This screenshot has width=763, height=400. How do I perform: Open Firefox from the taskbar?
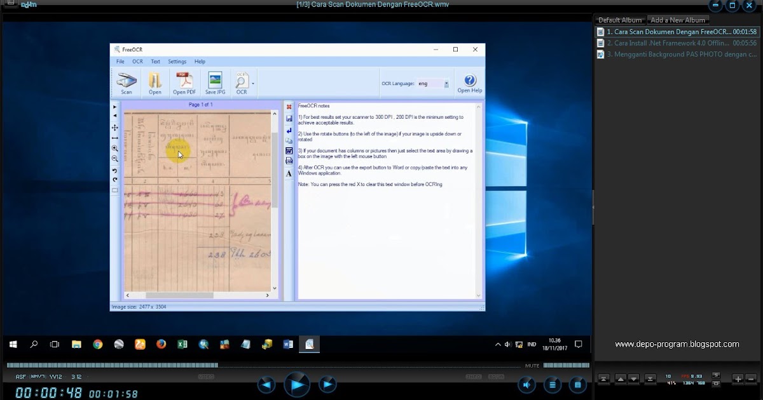[161, 344]
